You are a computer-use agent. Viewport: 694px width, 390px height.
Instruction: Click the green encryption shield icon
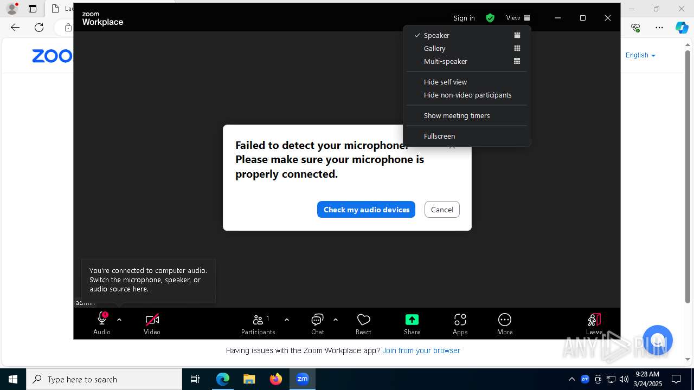[490, 18]
